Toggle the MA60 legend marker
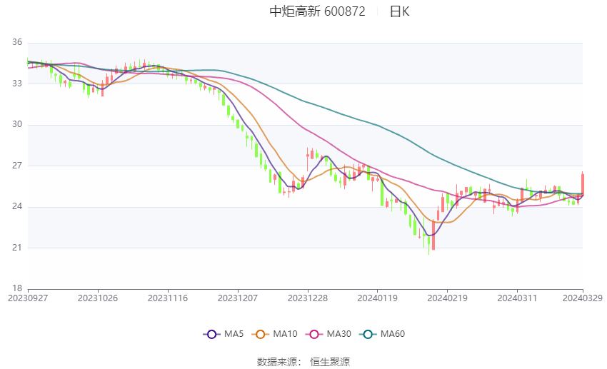 click(x=368, y=334)
